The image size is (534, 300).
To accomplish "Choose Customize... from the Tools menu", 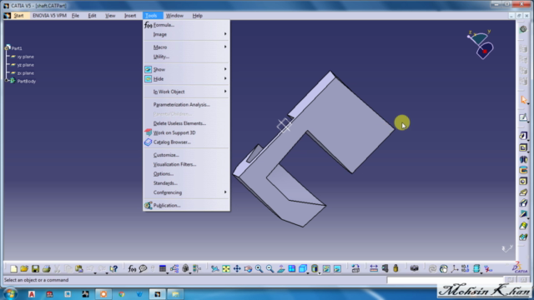I will click(x=186, y=155).
